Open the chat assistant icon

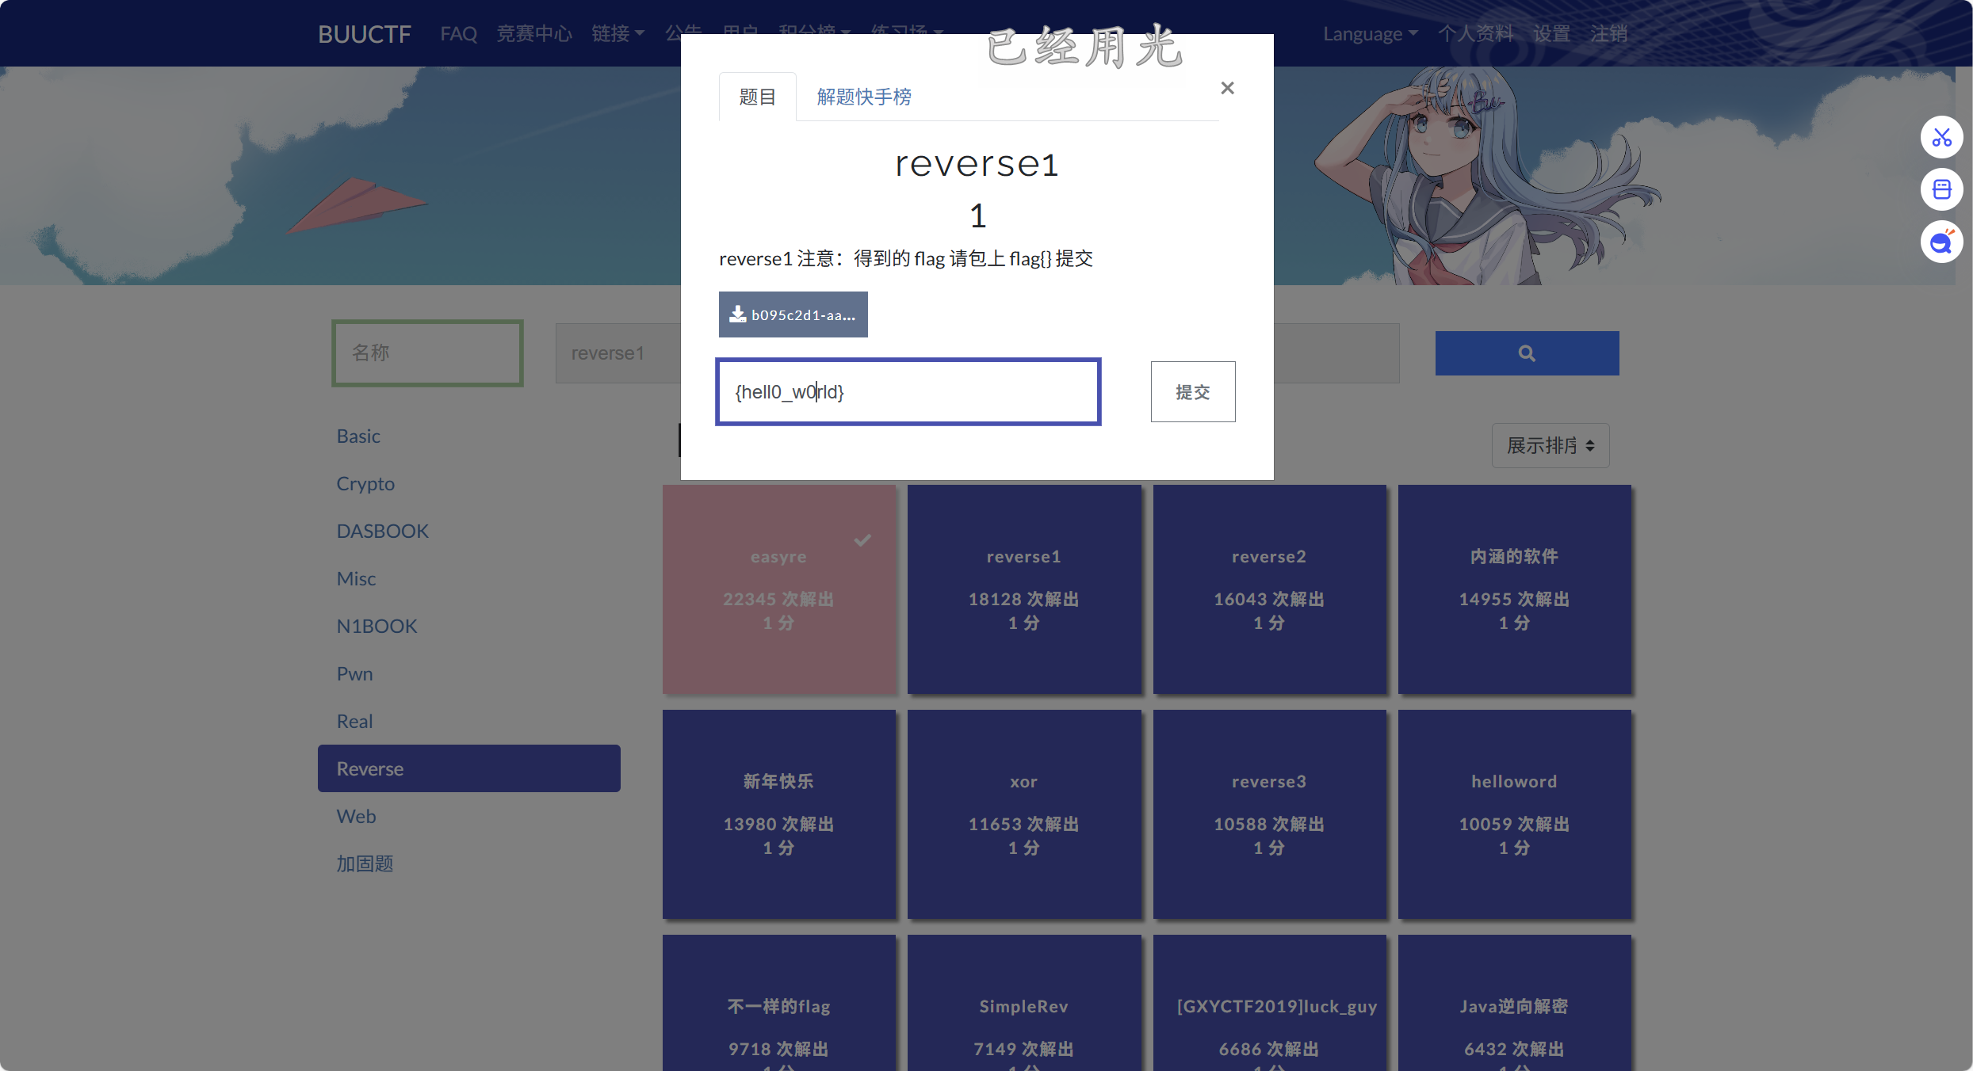(x=1941, y=242)
